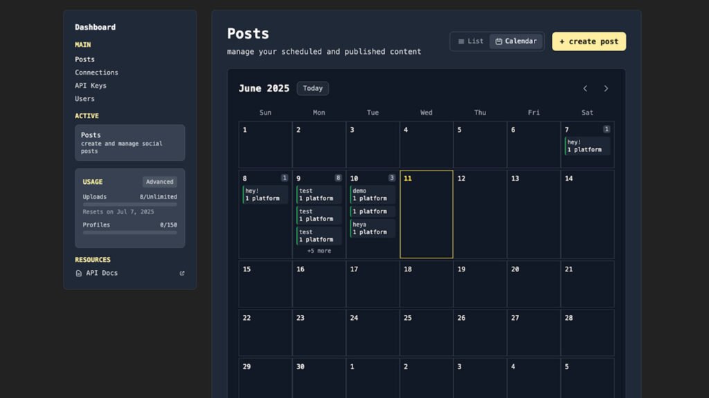Open API Keys in the sidebar
This screenshot has height=398, width=709.
[x=91, y=86]
